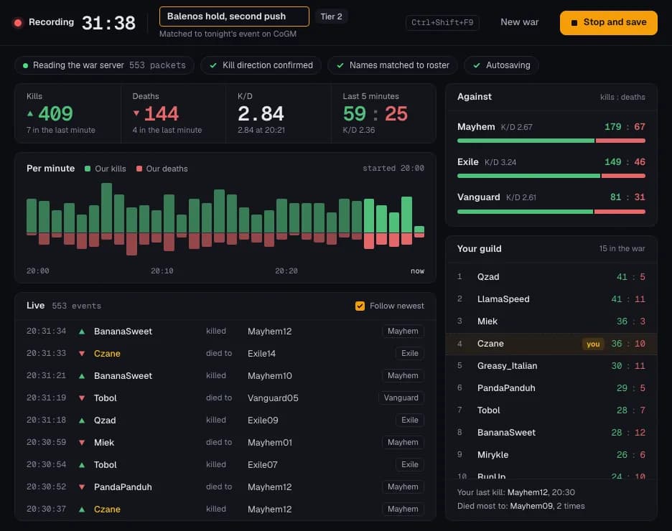
Task: Select BananaSweet in Your guild ranking
Action: [551, 433]
